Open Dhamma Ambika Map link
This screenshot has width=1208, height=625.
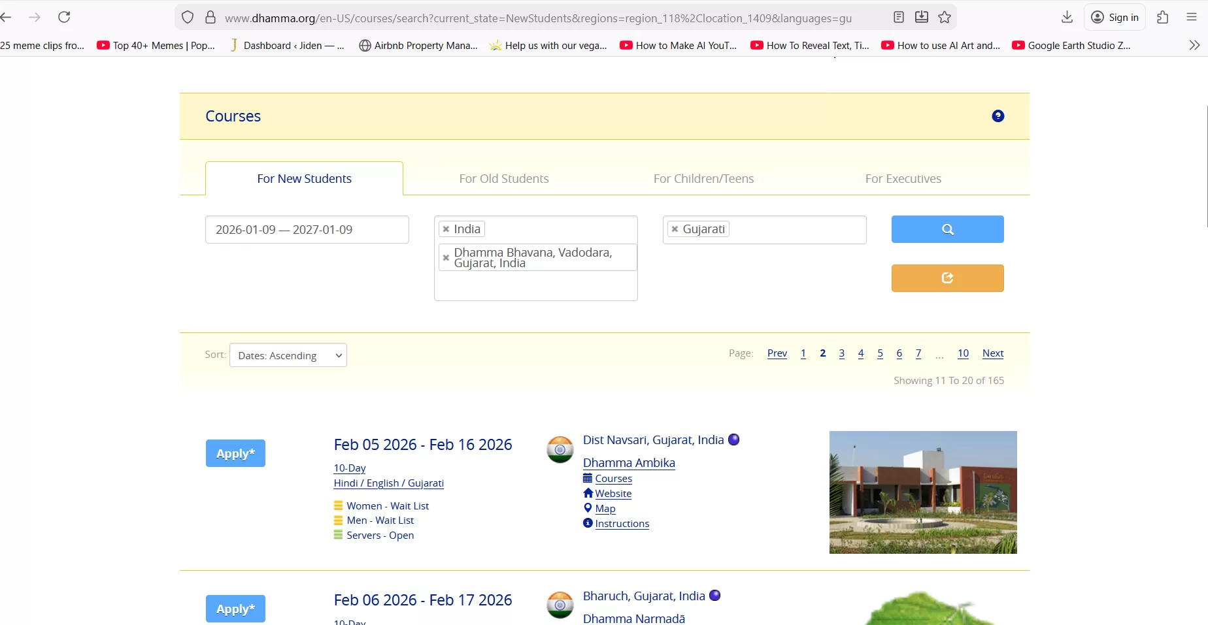tap(605, 509)
